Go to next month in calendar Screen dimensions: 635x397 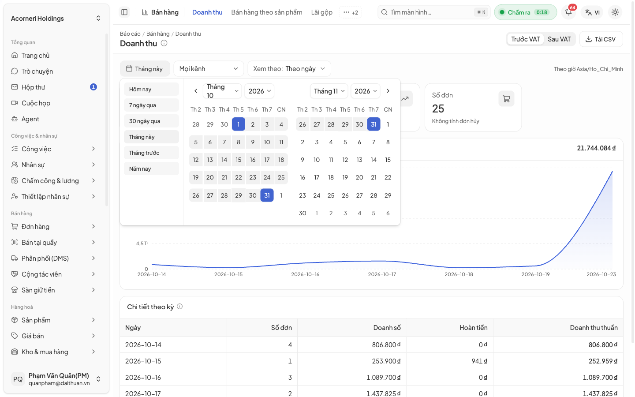388,91
